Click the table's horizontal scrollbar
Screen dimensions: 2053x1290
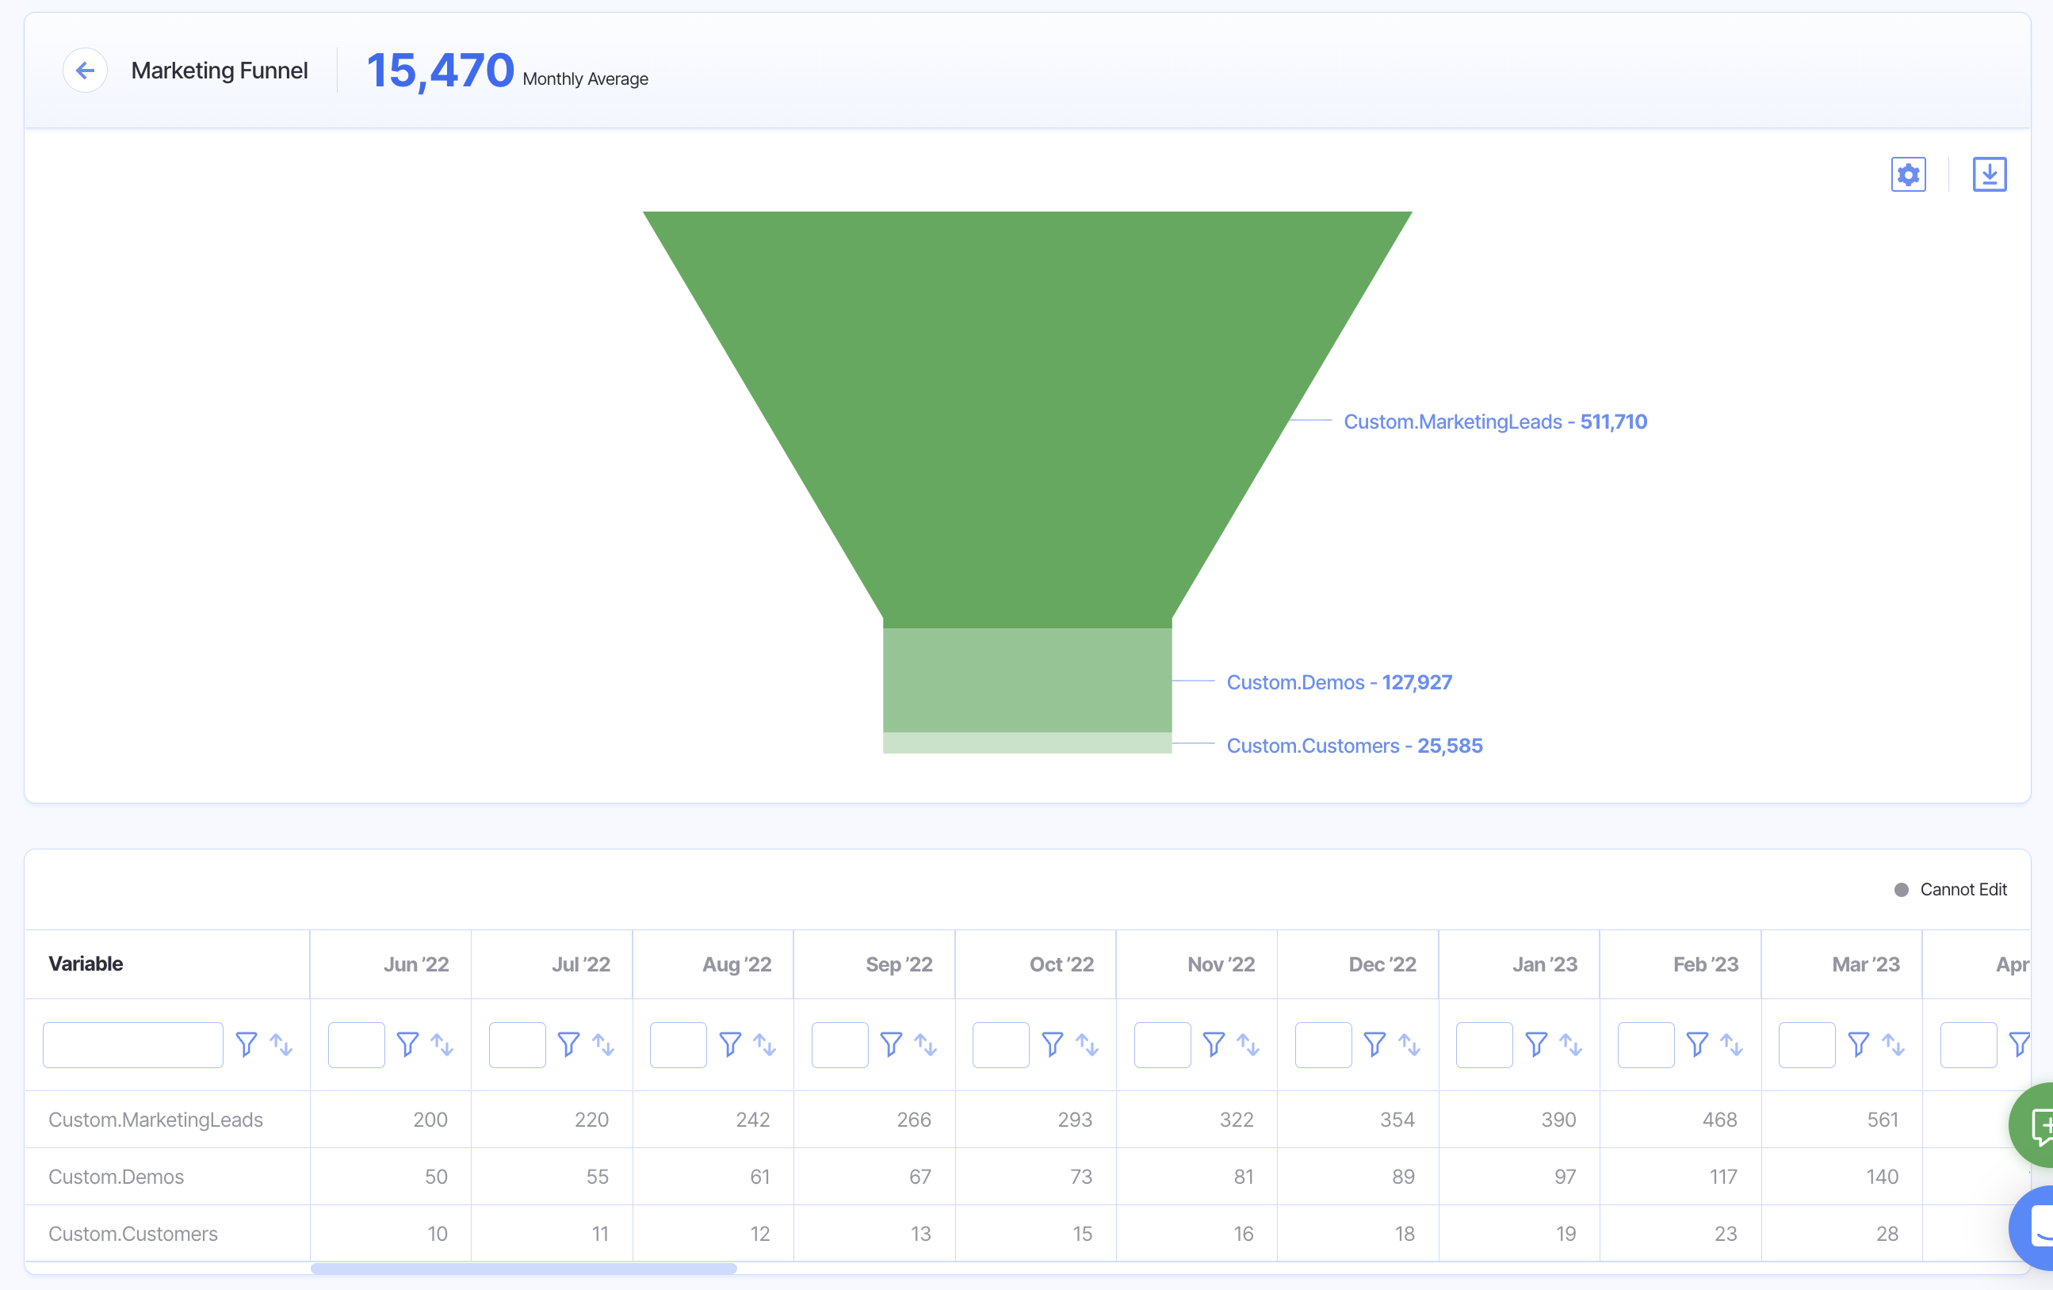(x=523, y=1268)
